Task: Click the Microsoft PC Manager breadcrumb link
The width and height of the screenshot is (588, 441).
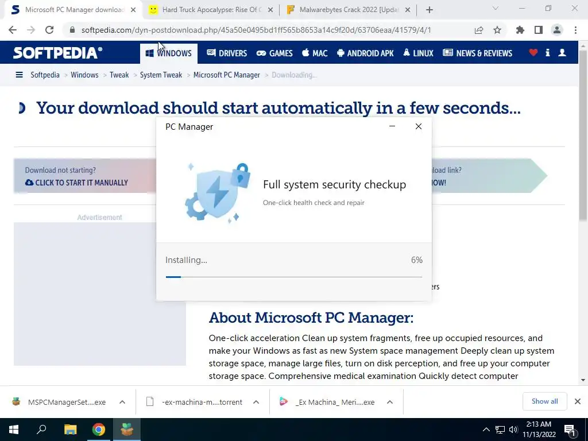Action: tap(226, 75)
